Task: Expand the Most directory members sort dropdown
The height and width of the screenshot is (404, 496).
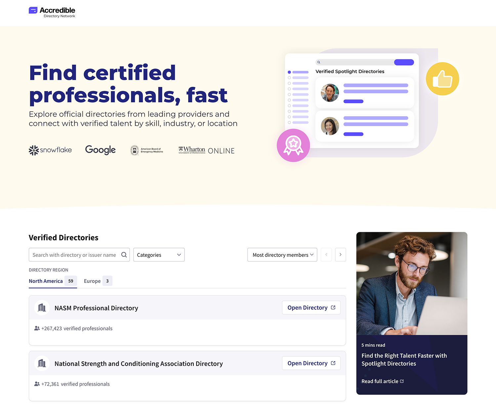Action: (x=282, y=255)
